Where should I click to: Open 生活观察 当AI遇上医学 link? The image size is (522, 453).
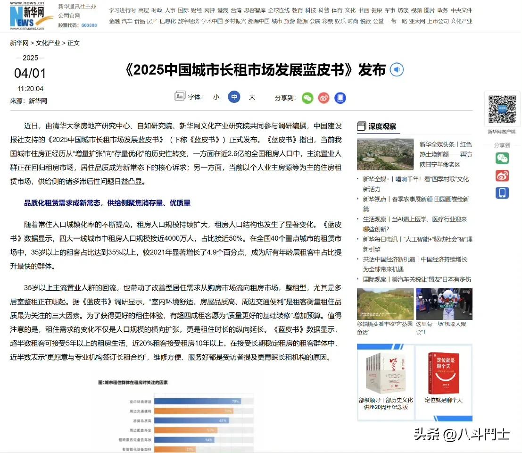[415, 224]
